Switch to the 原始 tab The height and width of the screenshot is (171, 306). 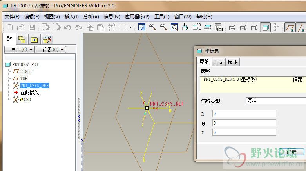tap(204, 62)
